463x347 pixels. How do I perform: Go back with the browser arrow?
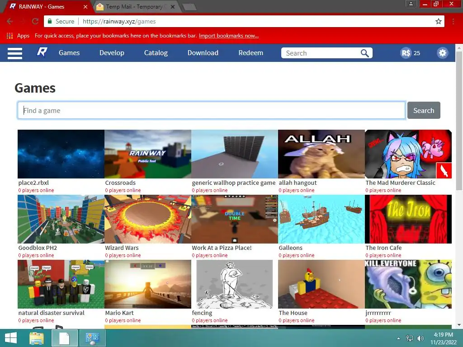tap(10, 21)
